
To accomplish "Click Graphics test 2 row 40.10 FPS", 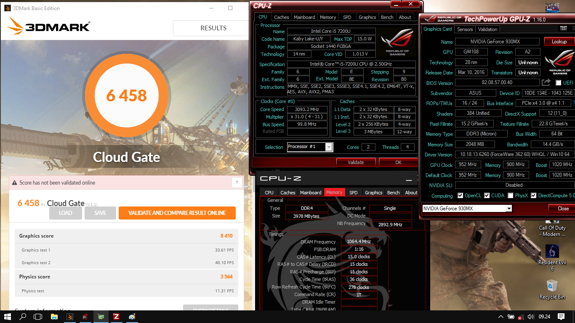I will point(126,263).
